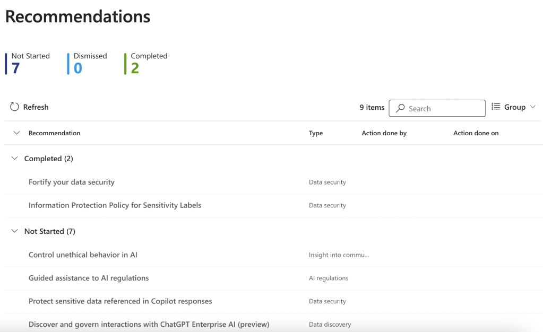
Task: Filter by Dismissed count 0
Action: (78, 68)
